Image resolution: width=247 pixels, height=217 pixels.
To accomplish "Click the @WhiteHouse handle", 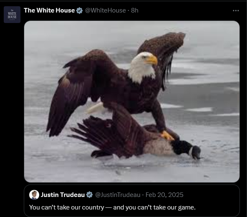I will 106,10.
